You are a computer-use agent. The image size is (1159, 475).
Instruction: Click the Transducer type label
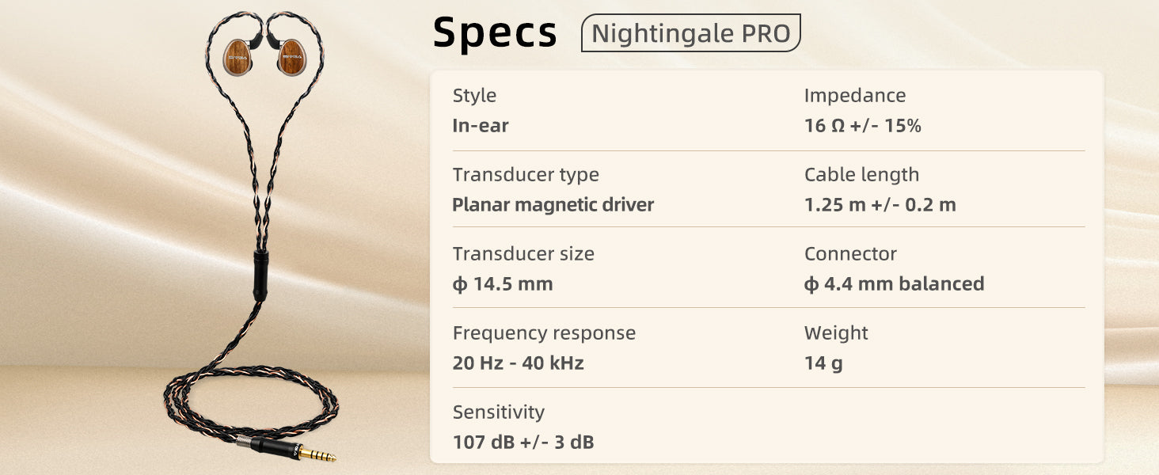click(526, 175)
